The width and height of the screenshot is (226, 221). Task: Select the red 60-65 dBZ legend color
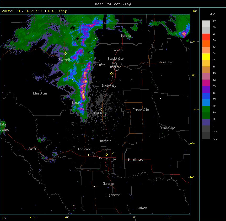[x=206, y=37]
